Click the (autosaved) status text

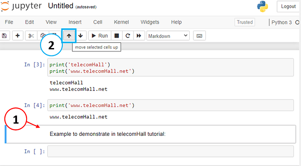pos(86,7)
